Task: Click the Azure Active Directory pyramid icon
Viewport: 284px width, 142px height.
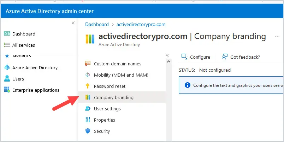Action: (x=7, y=67)
